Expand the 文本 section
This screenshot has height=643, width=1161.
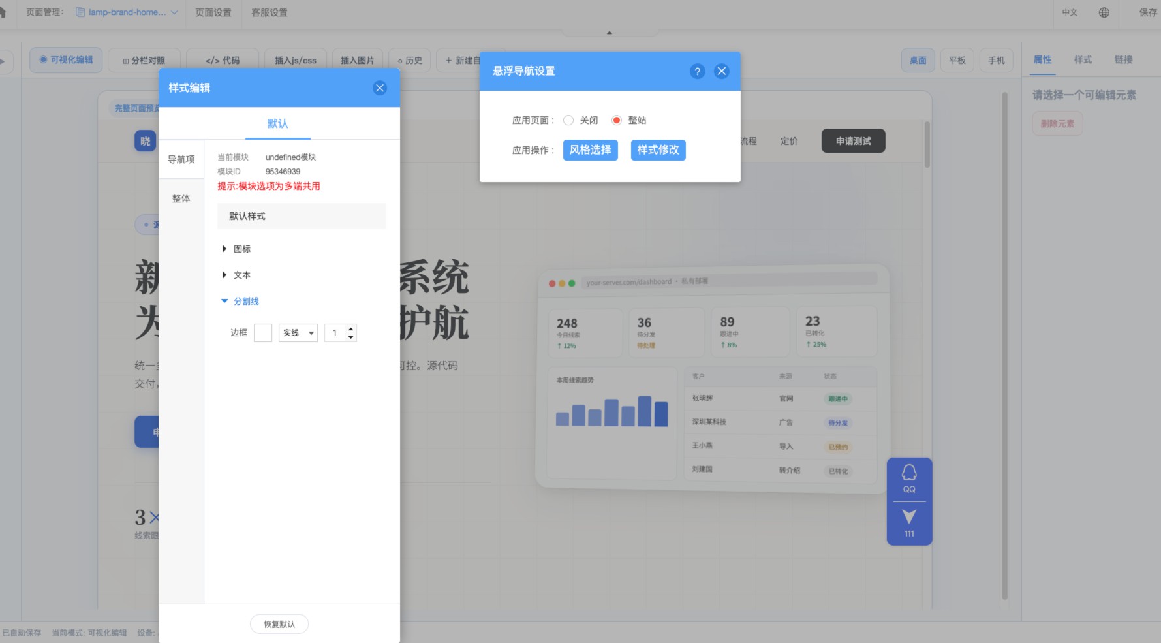[x=236, y=275]
